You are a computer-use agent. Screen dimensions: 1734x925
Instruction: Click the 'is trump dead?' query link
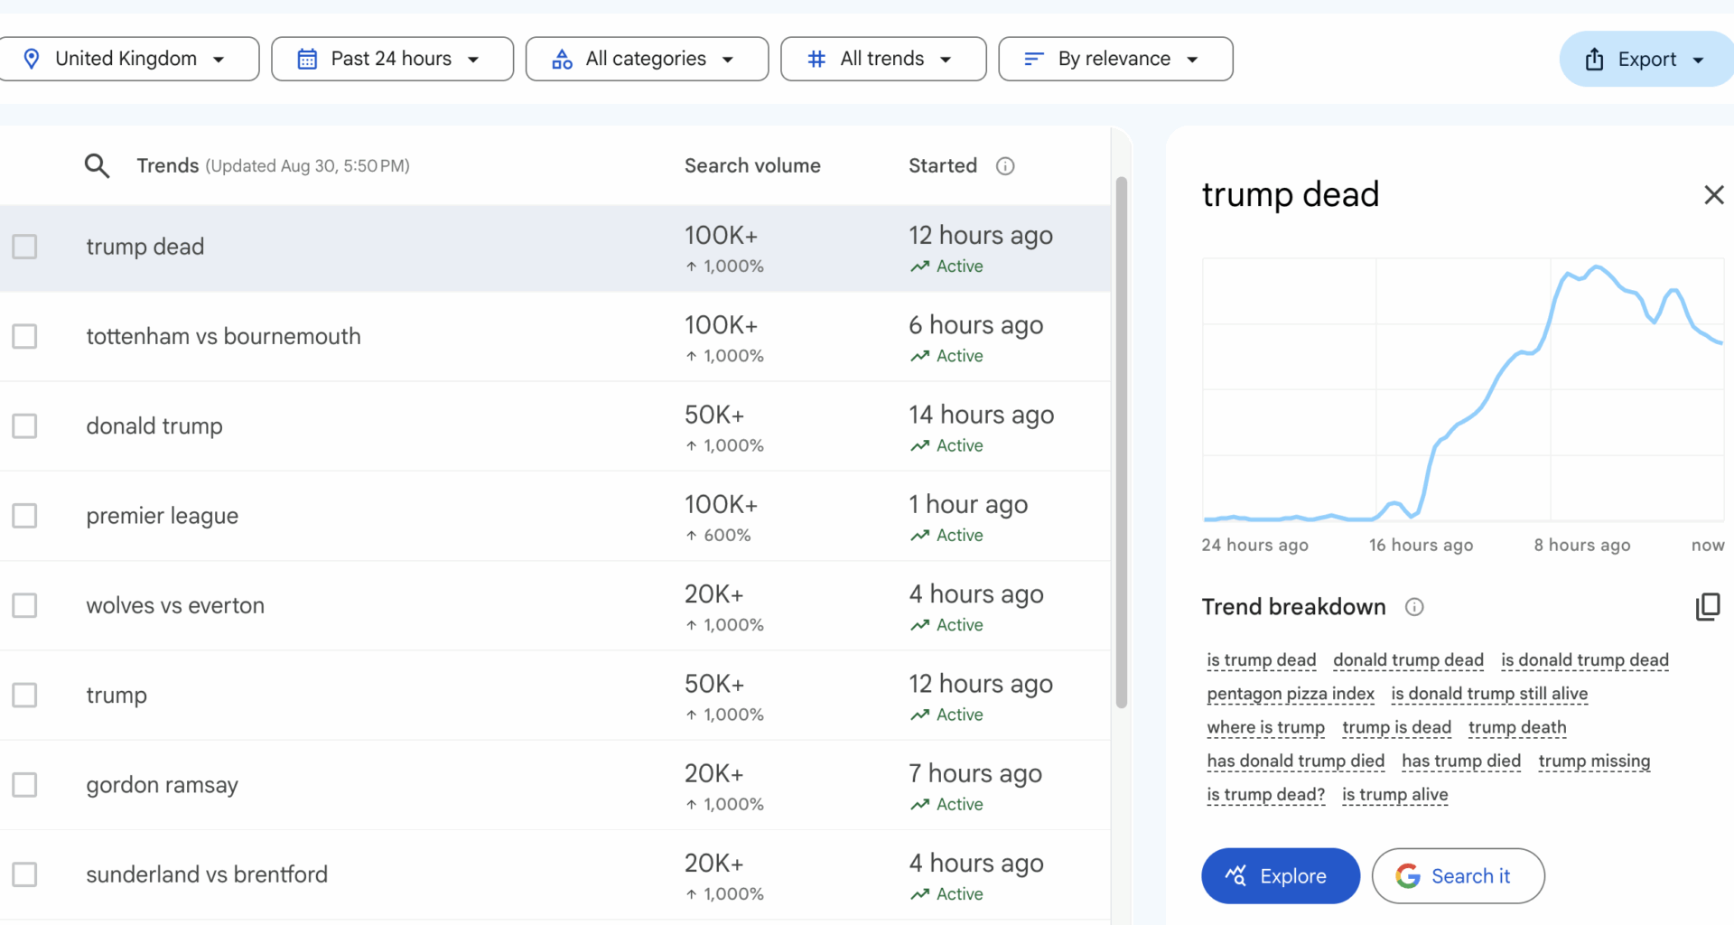coord(1265,794)
